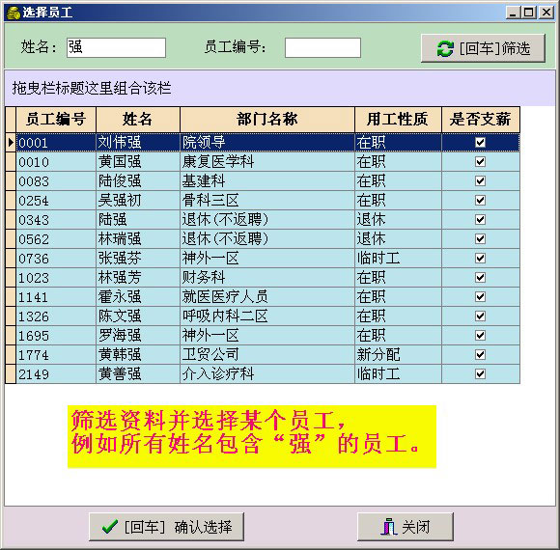This screenshot has height=550, width=560.
Task: Click the name 霍永强
Action: click(x=120, y=296)
